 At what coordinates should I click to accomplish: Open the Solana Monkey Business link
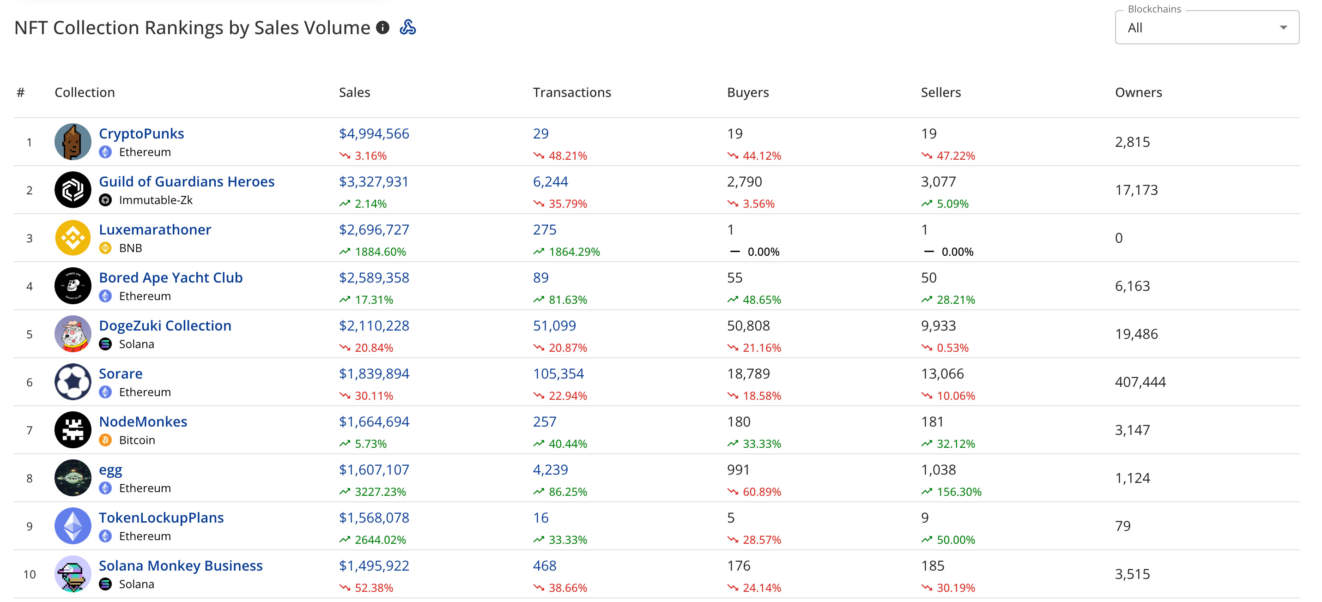pyautogui.click(x=181, y=566)
